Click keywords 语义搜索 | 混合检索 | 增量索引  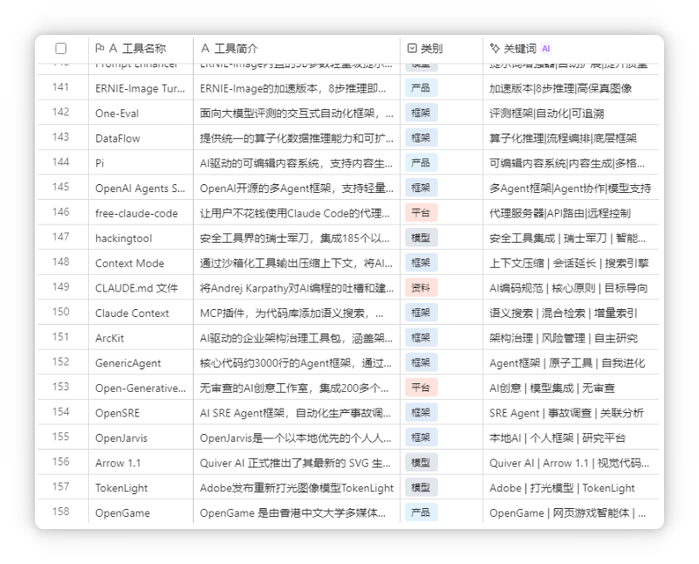coord(563,313)
